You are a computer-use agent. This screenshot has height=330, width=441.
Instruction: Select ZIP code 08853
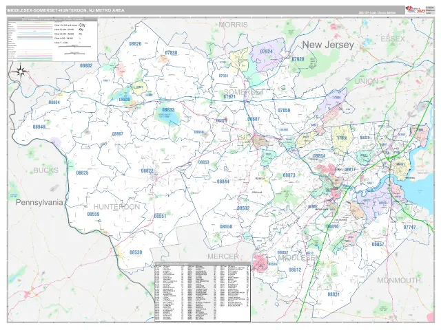click(x=204, y=162)
